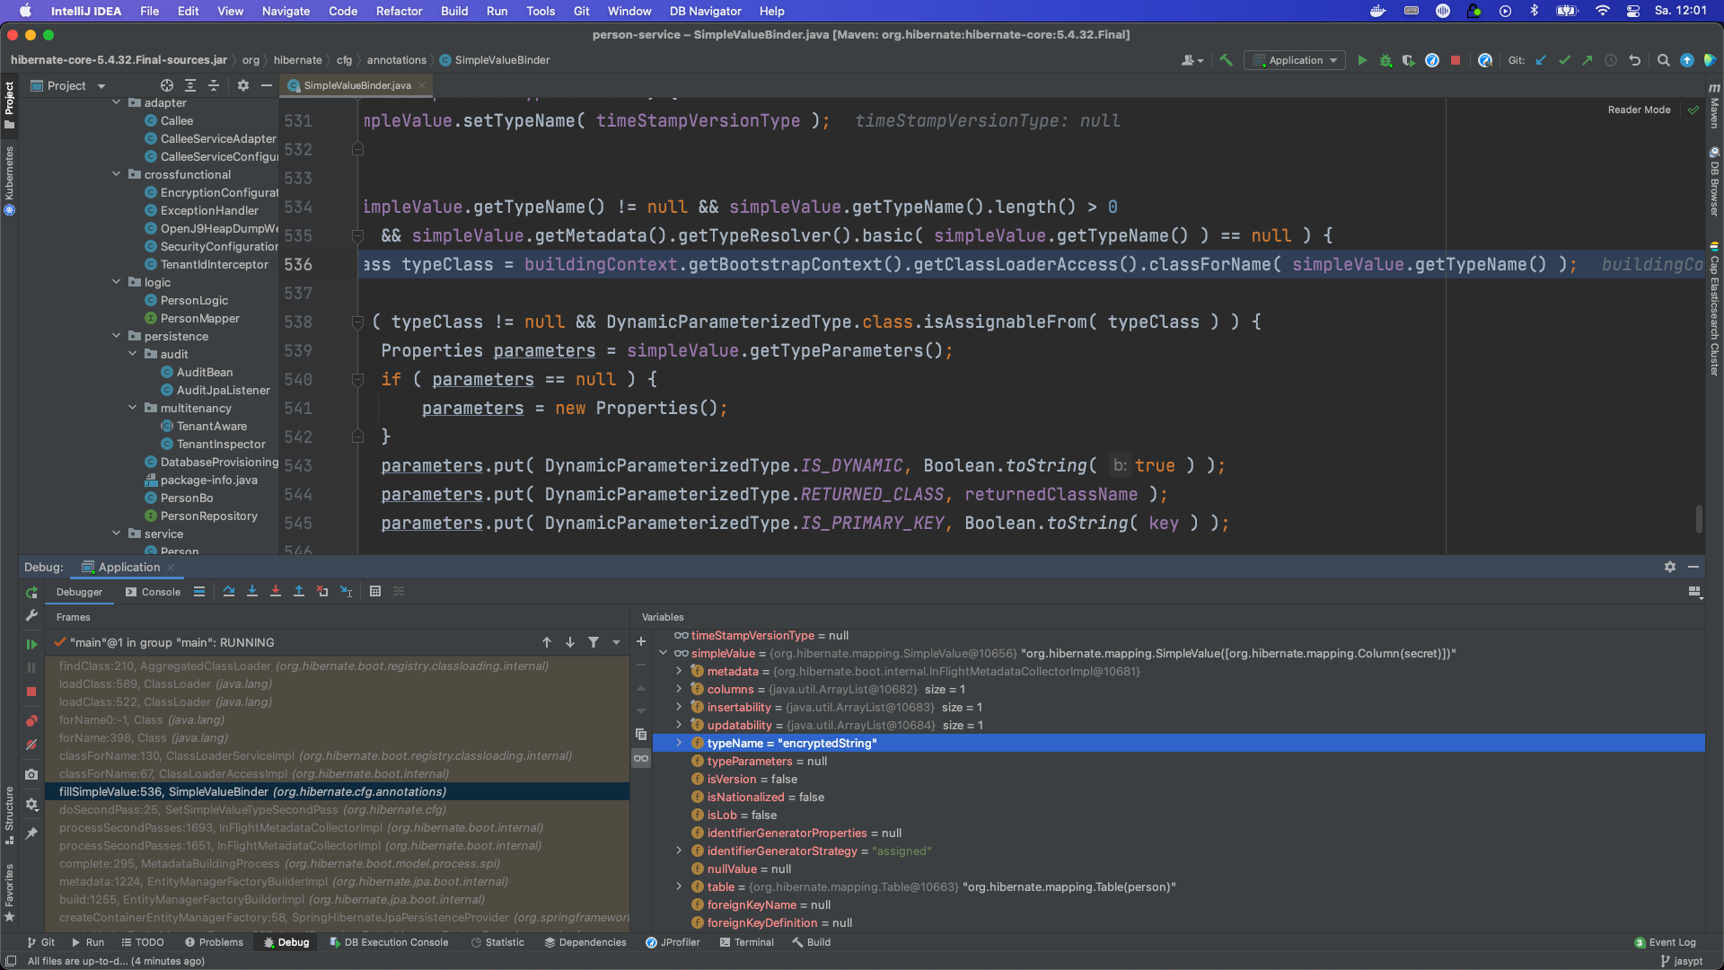This screenshot has width=1724, height=970.
Task: Expand the metadata variable
Action: pyautogui.click(x=679, y=671)
